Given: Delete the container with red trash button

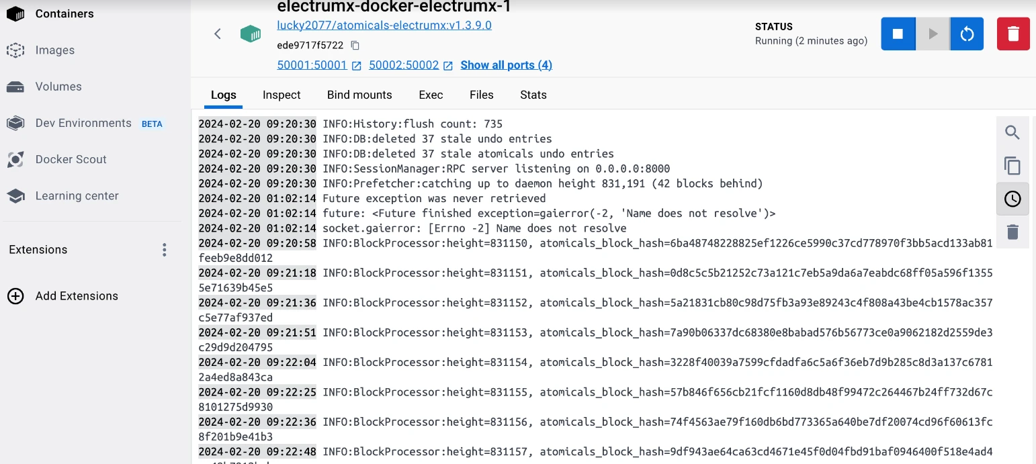Looking at the screenshot, I should [1013, 34].
